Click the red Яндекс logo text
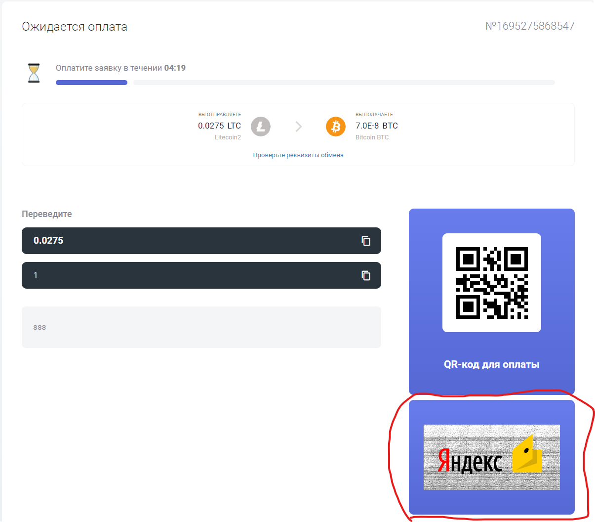The height and width of the screenshot is (522, 595). coord(470,462)
